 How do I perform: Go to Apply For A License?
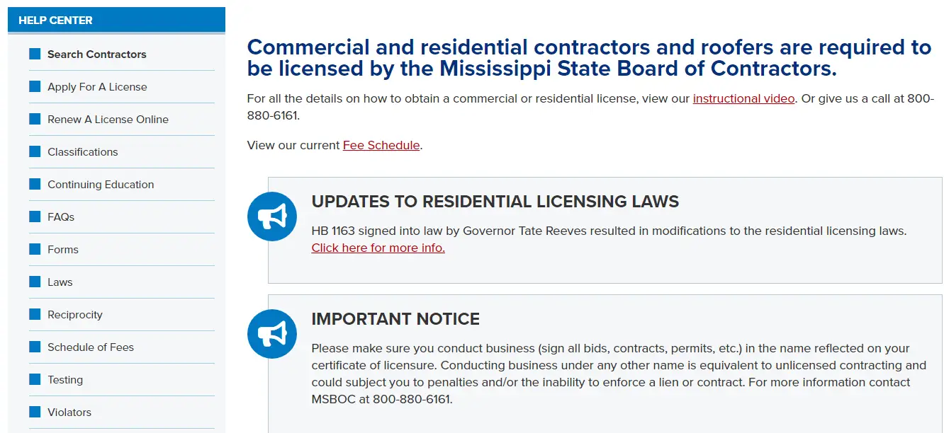[97, 87]
